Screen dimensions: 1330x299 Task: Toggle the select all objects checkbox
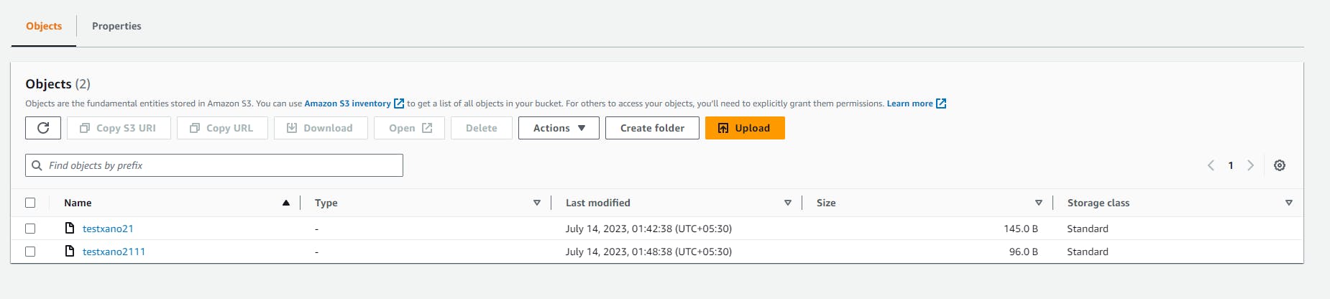(30, 203)
